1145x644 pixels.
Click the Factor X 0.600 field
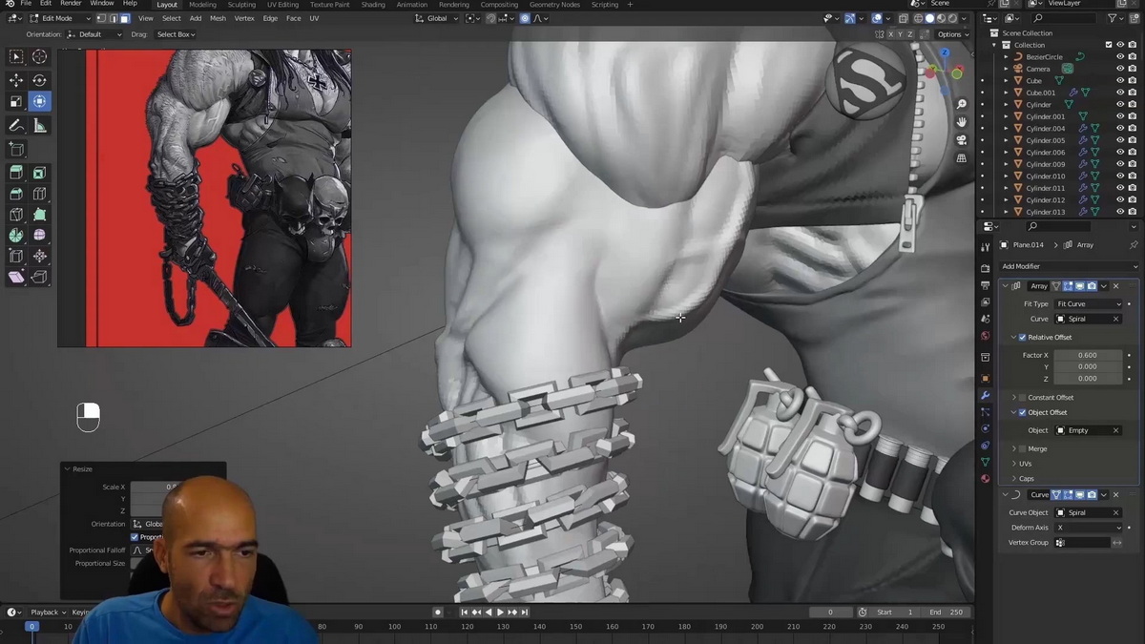(x=1088, y=355)
